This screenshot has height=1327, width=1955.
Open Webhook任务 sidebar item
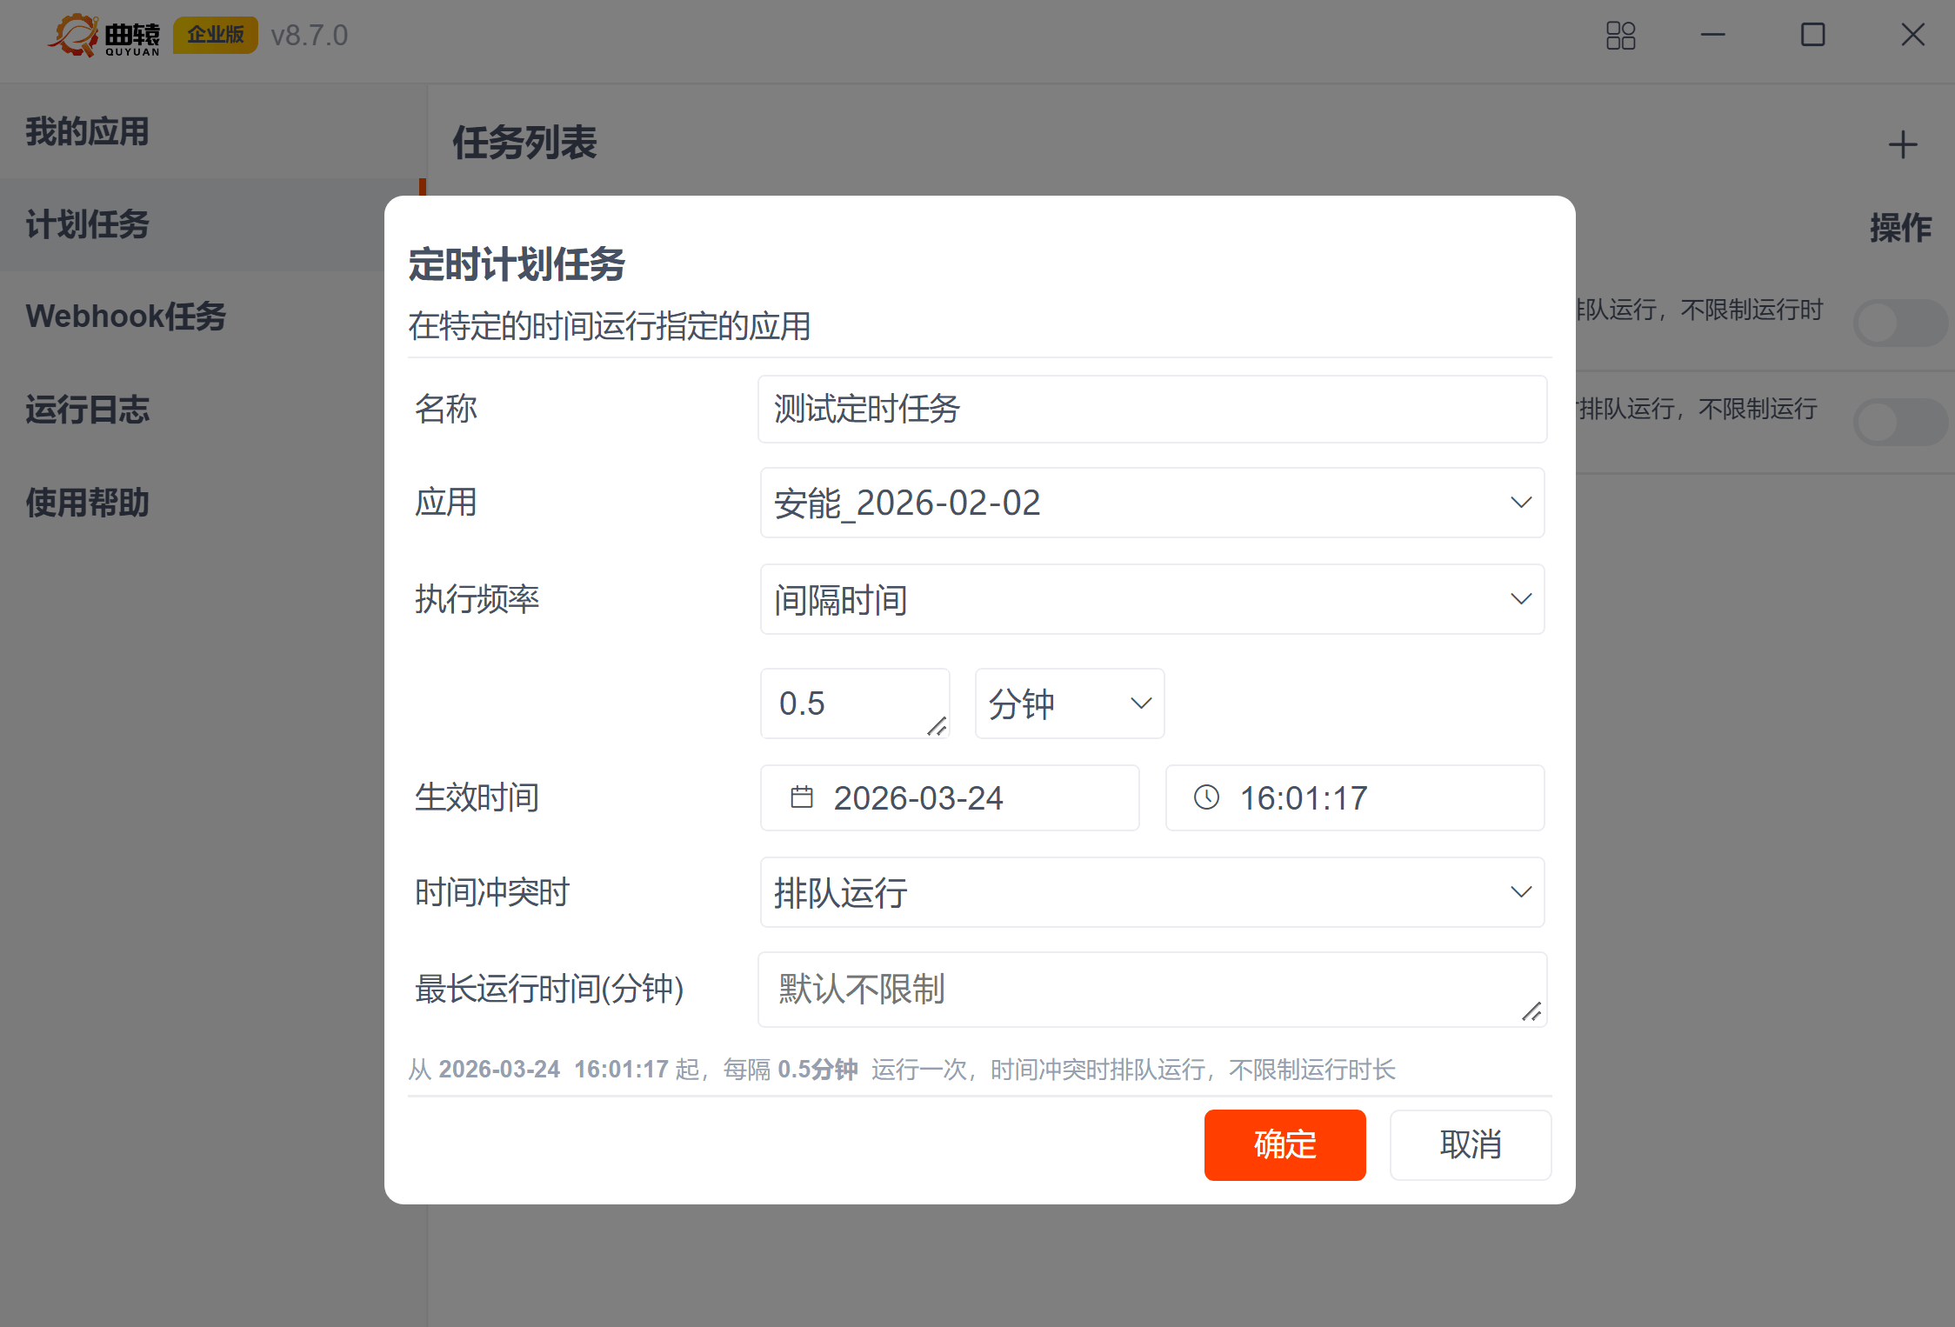pos(126,317)
